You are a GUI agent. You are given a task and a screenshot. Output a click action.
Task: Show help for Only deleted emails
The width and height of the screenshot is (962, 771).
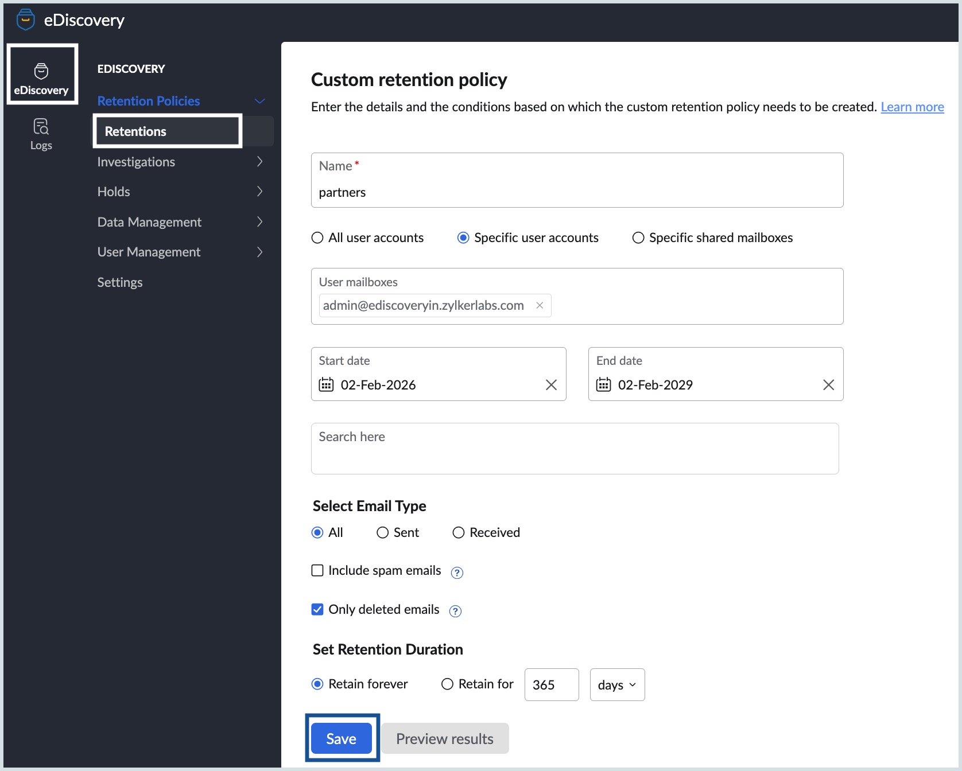455,611
